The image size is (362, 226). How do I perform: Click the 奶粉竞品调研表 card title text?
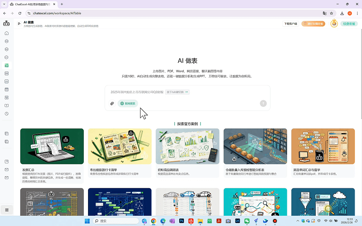point(168,170)
